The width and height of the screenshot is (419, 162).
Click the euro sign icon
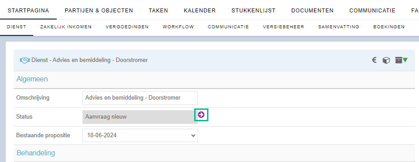(x=374, y=60)
